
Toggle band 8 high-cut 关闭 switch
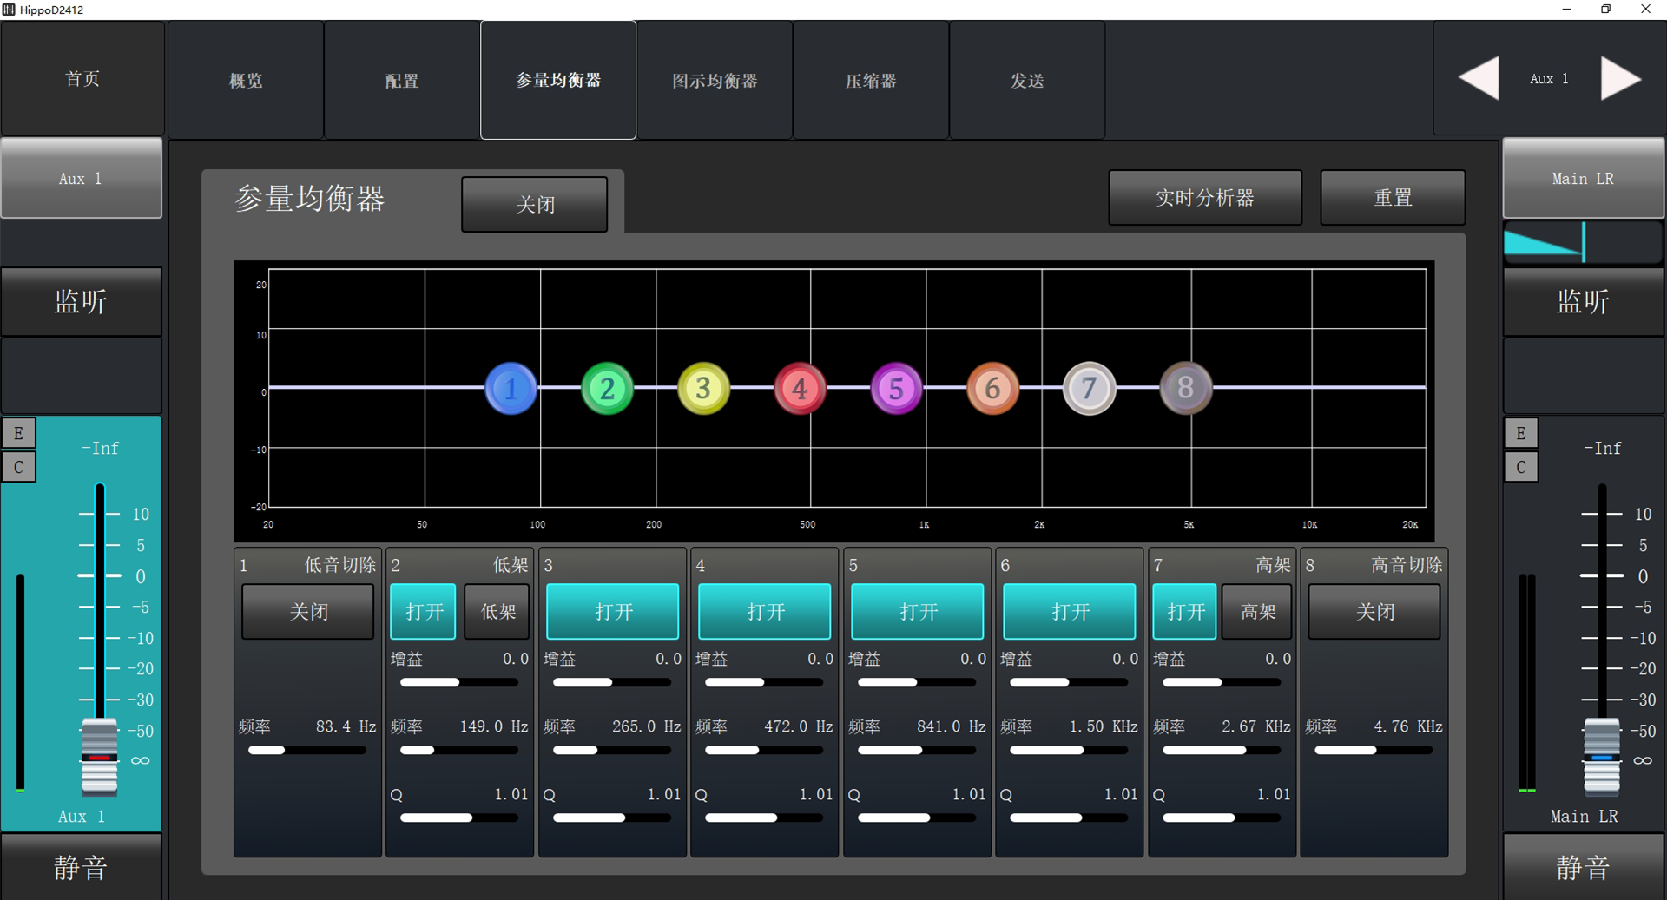1374,612
